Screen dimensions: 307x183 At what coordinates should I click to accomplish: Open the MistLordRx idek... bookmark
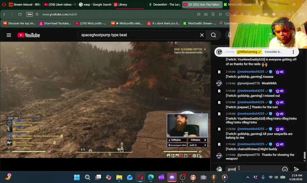coord(127,23)
